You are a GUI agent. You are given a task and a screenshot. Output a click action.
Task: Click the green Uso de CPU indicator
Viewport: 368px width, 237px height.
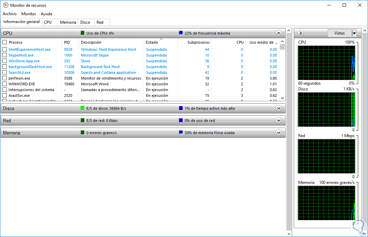coord(82,33)
